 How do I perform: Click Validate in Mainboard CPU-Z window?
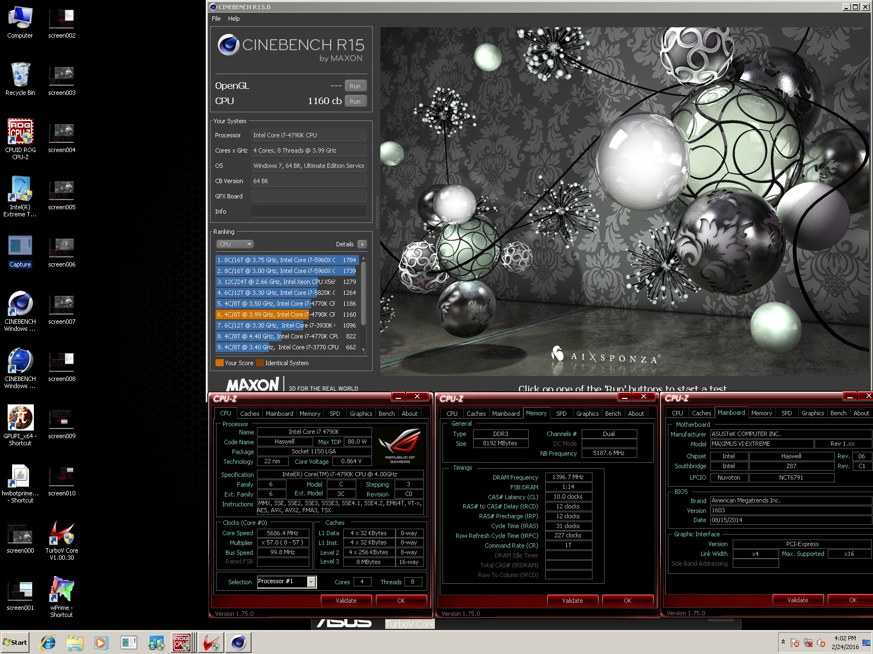(x=798, y=600)
